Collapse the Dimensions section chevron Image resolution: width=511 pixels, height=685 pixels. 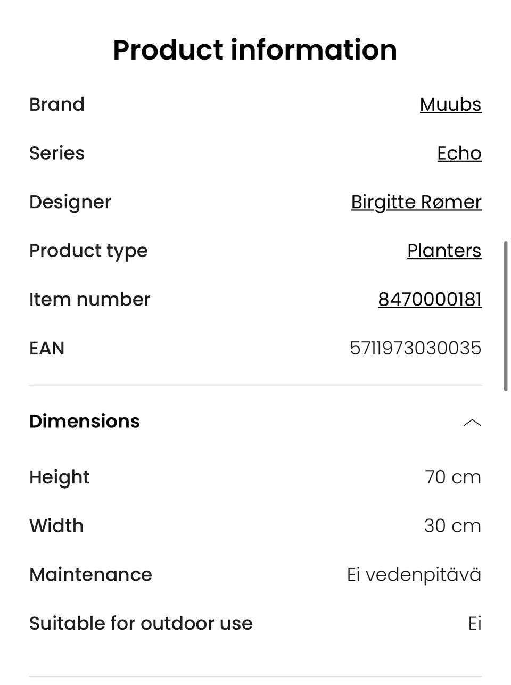pyautogui.click(x=472, y=423)
